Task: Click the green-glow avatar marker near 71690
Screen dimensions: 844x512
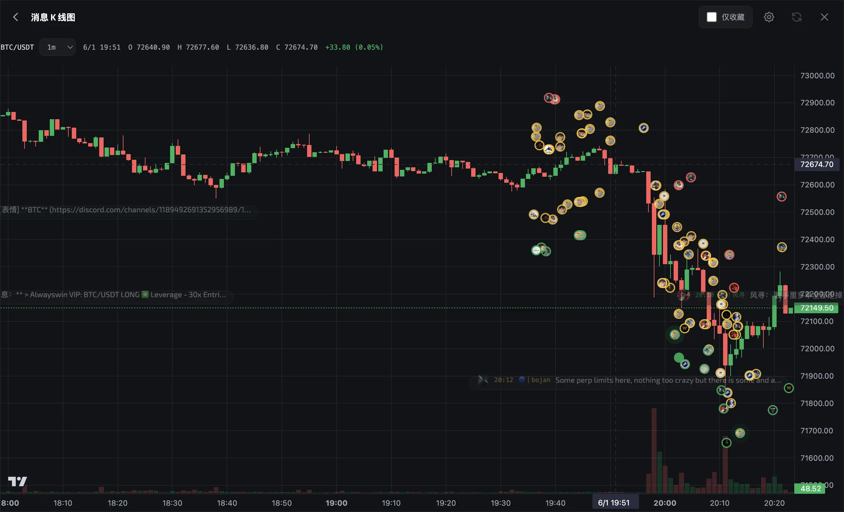Action: click(740, 433)
